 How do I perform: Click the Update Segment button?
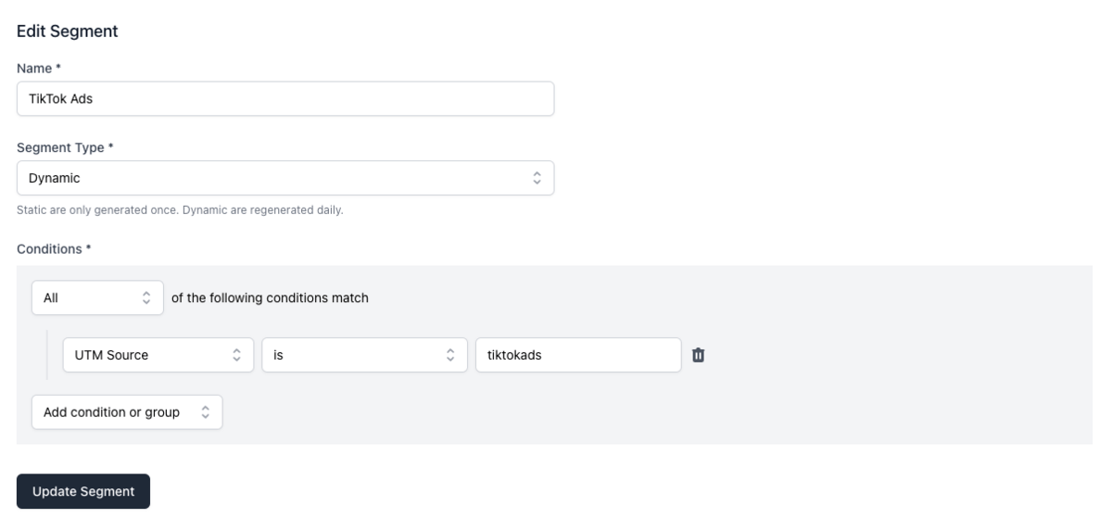click(x=83, y=491)
